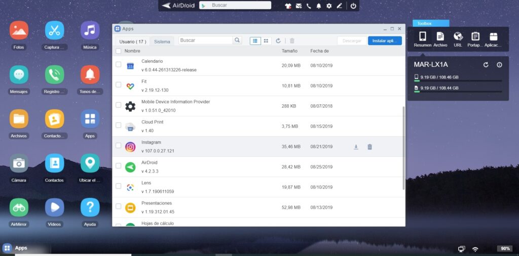Screen dimensions: 519x256
Task: Open Portapapeles clipboard in the Toolbox
Action: [475, 39]
